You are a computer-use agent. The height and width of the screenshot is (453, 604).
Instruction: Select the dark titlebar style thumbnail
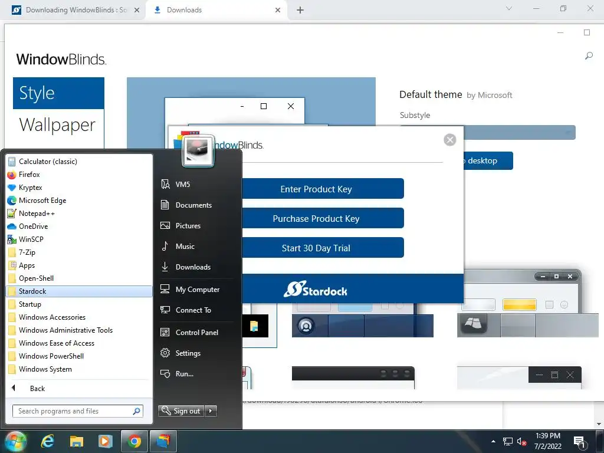click(353, 377)
